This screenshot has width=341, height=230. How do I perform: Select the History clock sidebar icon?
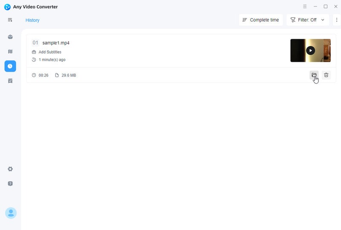tap(10, 66)
